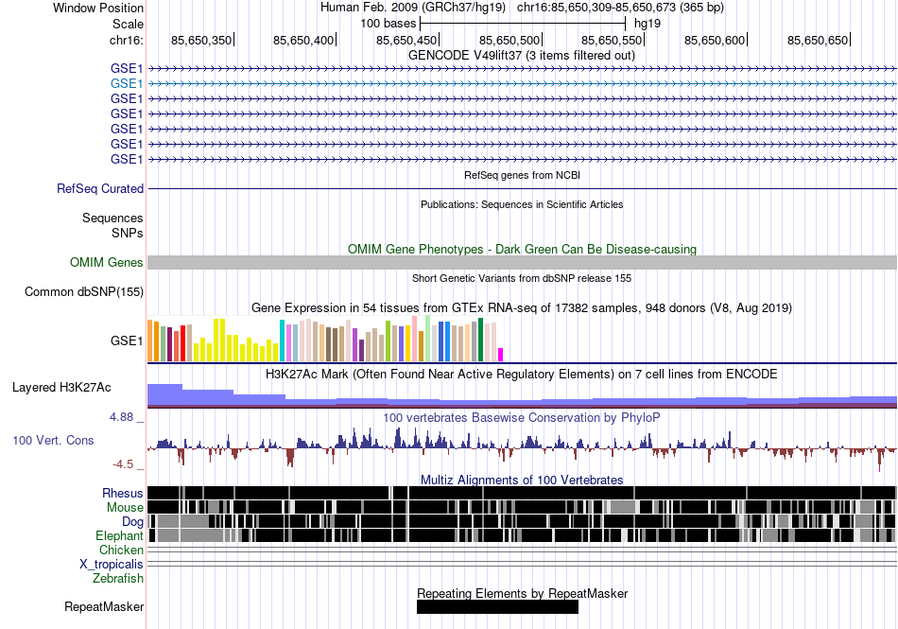Click the OMIM Genes track label
898x629 pixels.
tap(107, 262)
